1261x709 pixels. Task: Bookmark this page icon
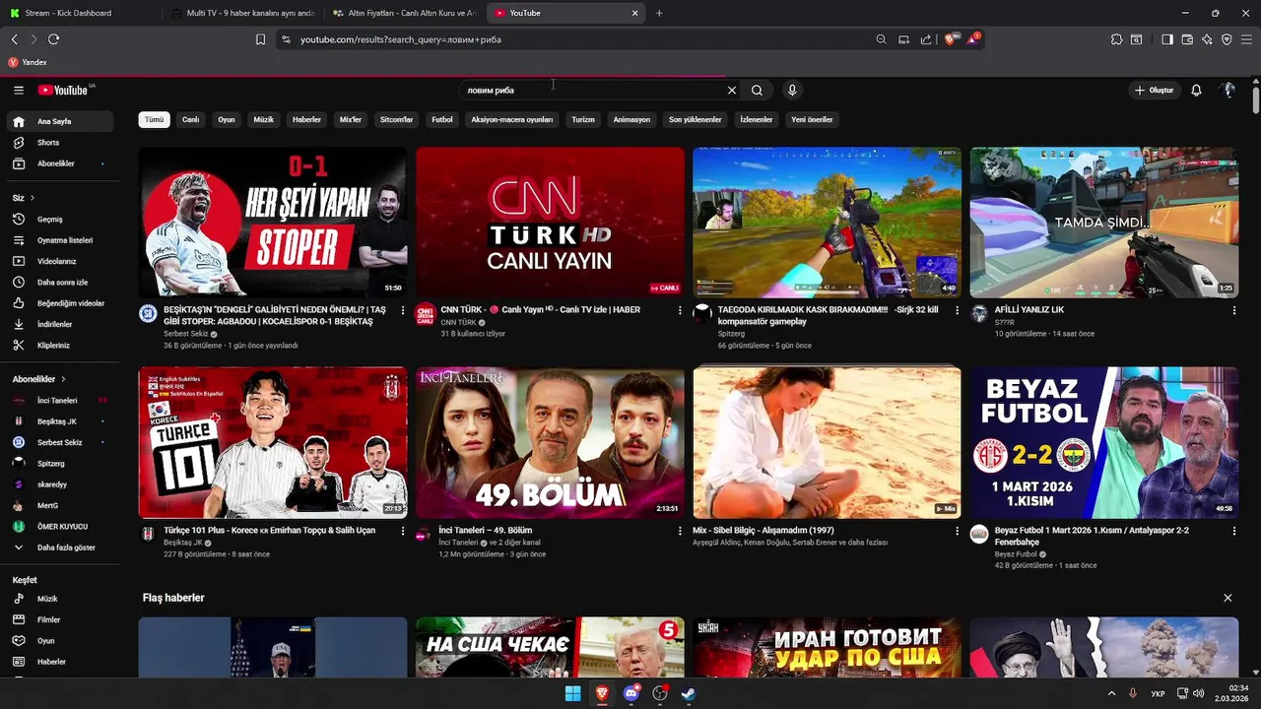pos(260,39)
